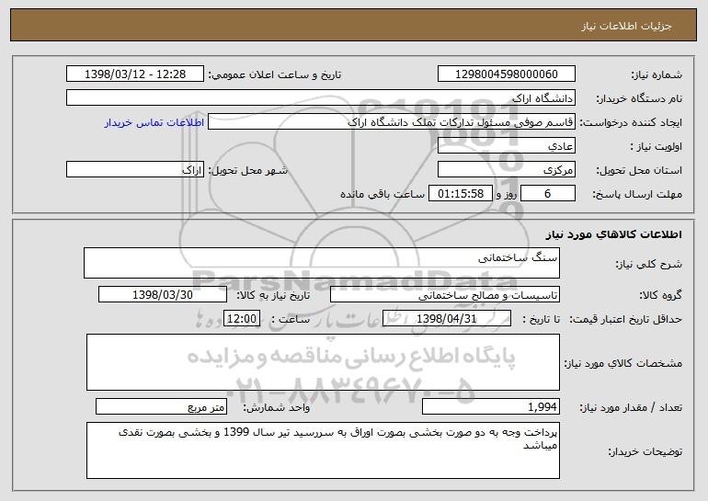Viewport: 708px width, 501px height.
Task: Click the need number field 1298004598000060
Action: coord(506,74)
